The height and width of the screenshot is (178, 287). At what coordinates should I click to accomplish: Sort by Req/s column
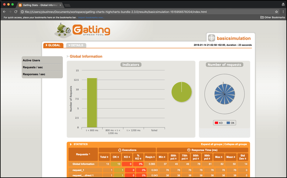(150, 157)
